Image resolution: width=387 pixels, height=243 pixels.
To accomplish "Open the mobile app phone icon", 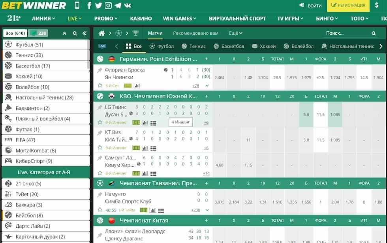I will [x=77, y=5].
